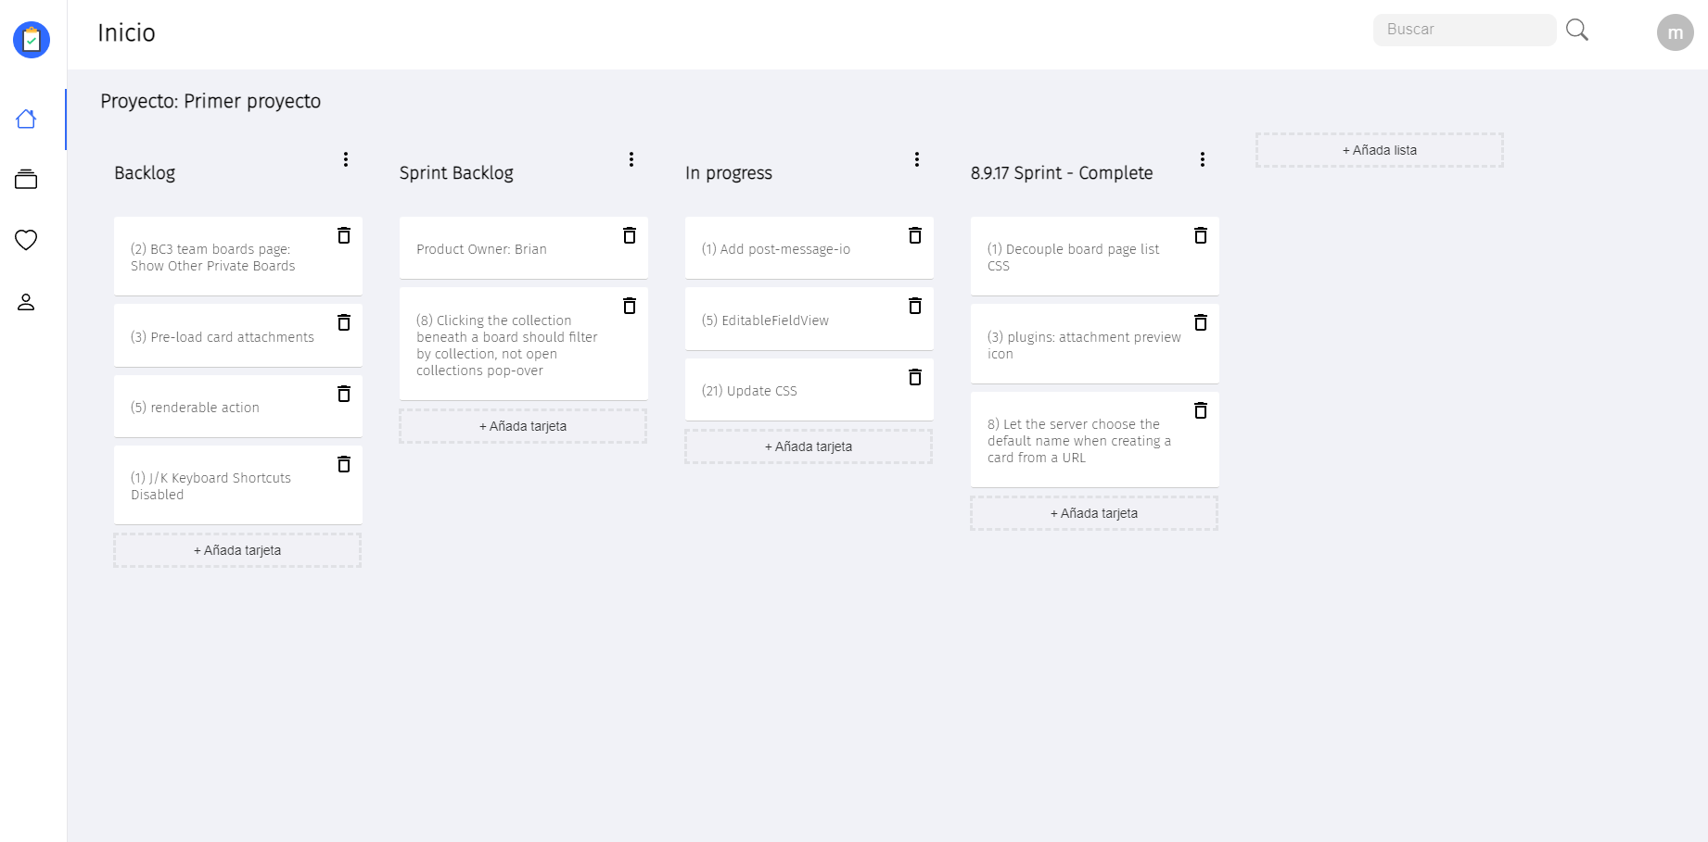Open the In progress list options menu
This screenshot has height=842, width=1708.
tap(917, 158)
